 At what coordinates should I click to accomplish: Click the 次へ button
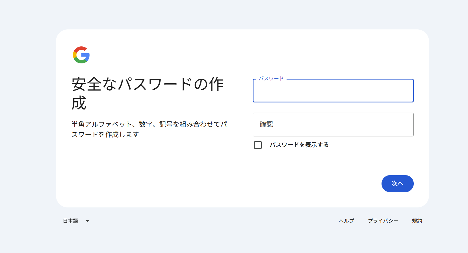pos(397,184)
